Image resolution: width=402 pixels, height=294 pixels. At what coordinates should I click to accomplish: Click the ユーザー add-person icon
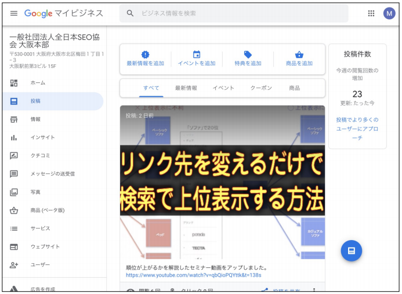coord(14,265)
